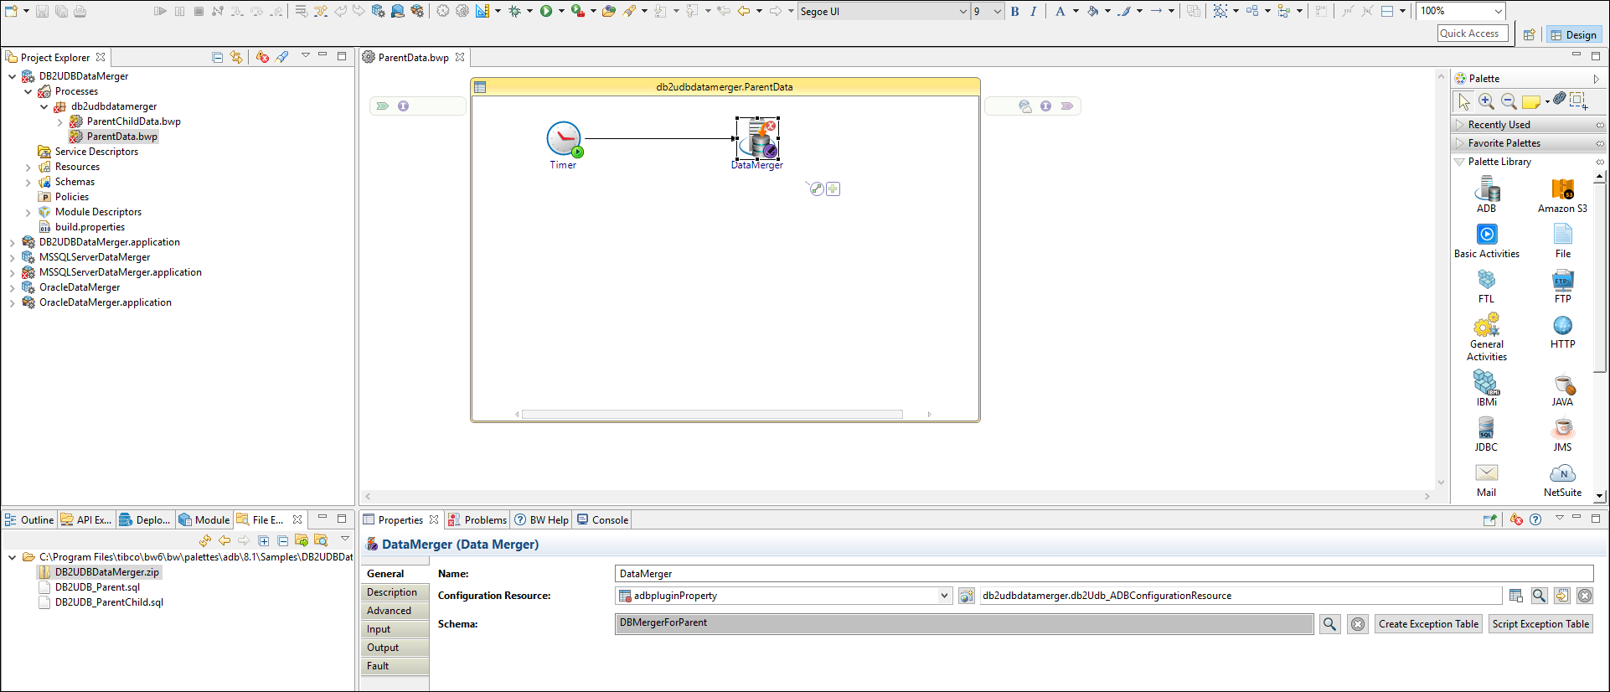This screenshot has height=692, width=1610.
Task: Click the Name input field
Action: (1103, 574)
